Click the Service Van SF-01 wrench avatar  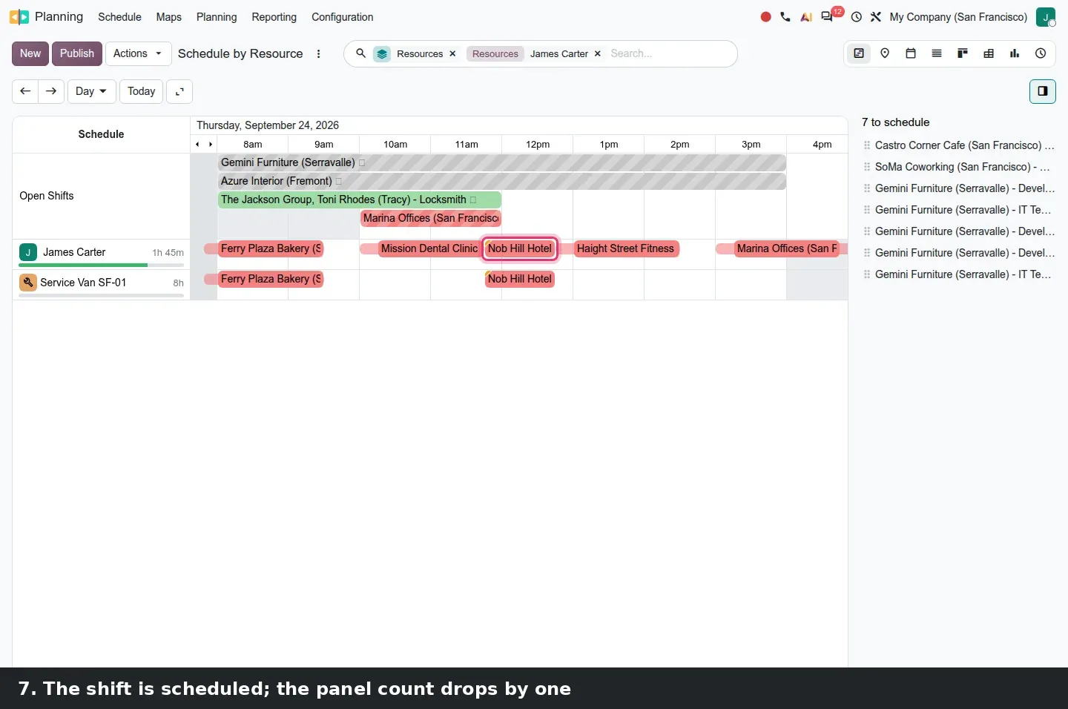coord(28,283)
